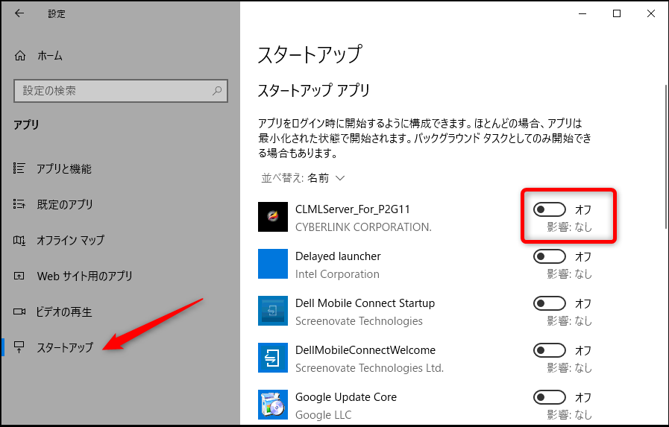Click the アプリと機能 list icon
Screen dimensions: 669x427
19,168
